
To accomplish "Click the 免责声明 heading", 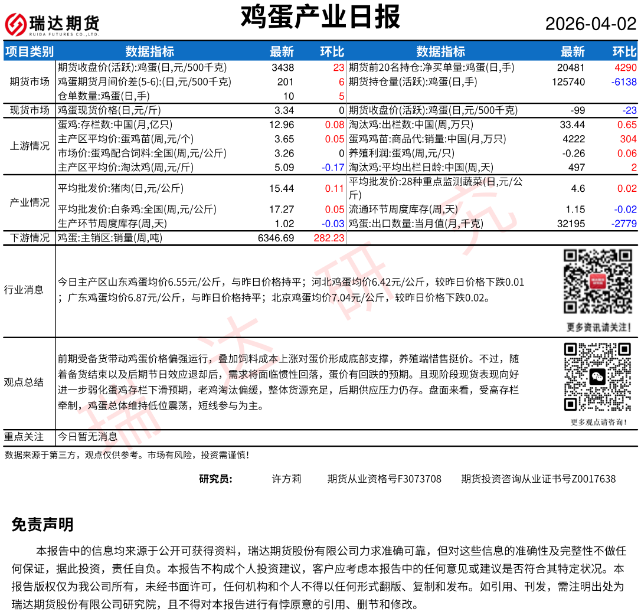I will click(42, 525).
